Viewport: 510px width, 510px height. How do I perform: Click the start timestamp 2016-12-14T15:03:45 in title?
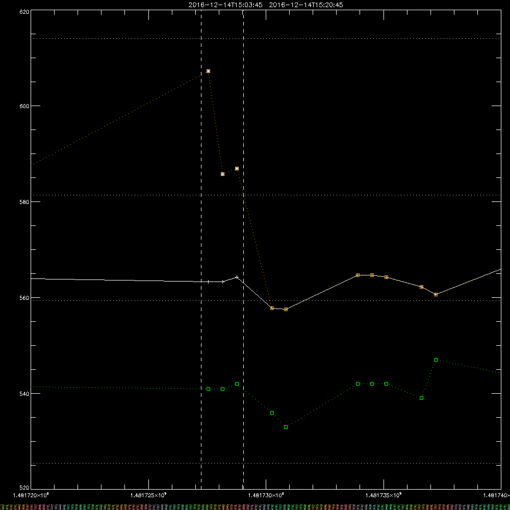tap(225, 5)
